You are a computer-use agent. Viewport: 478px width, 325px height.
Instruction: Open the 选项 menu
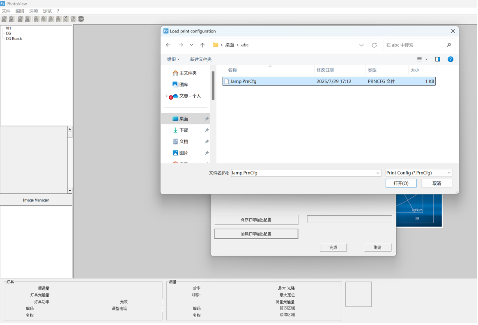pyautogui.click(x=34, y=11)
